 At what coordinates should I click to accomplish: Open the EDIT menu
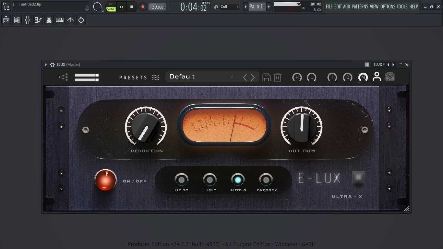click(338, 6)
